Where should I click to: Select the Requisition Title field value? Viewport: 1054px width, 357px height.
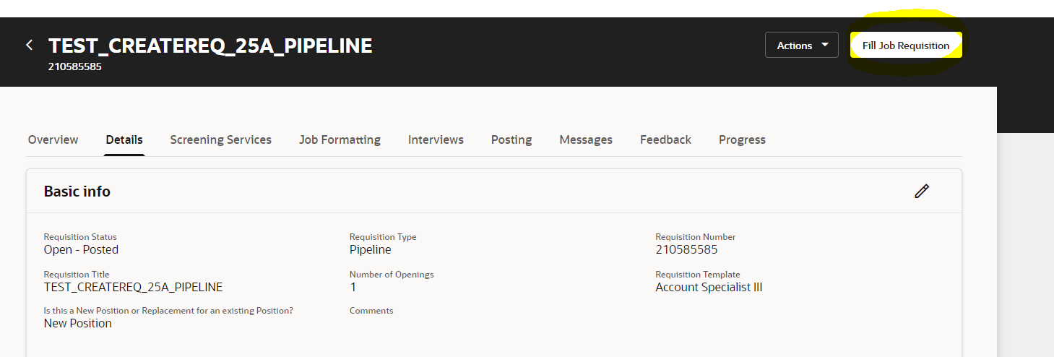[134, 287]
